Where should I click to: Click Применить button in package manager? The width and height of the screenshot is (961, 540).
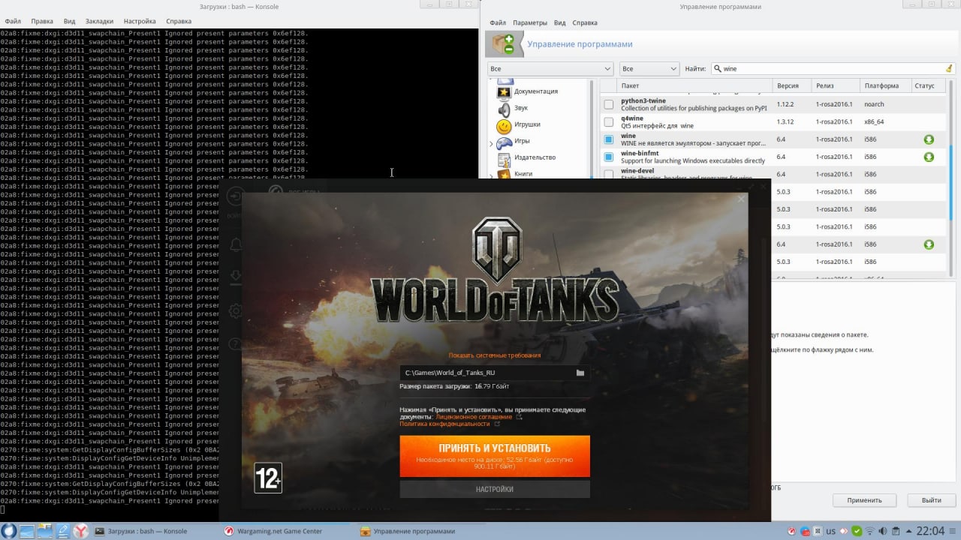coord(864,500)
